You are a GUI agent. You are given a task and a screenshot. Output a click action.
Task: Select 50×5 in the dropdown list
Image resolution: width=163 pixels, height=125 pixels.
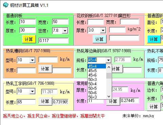(97, 88)
